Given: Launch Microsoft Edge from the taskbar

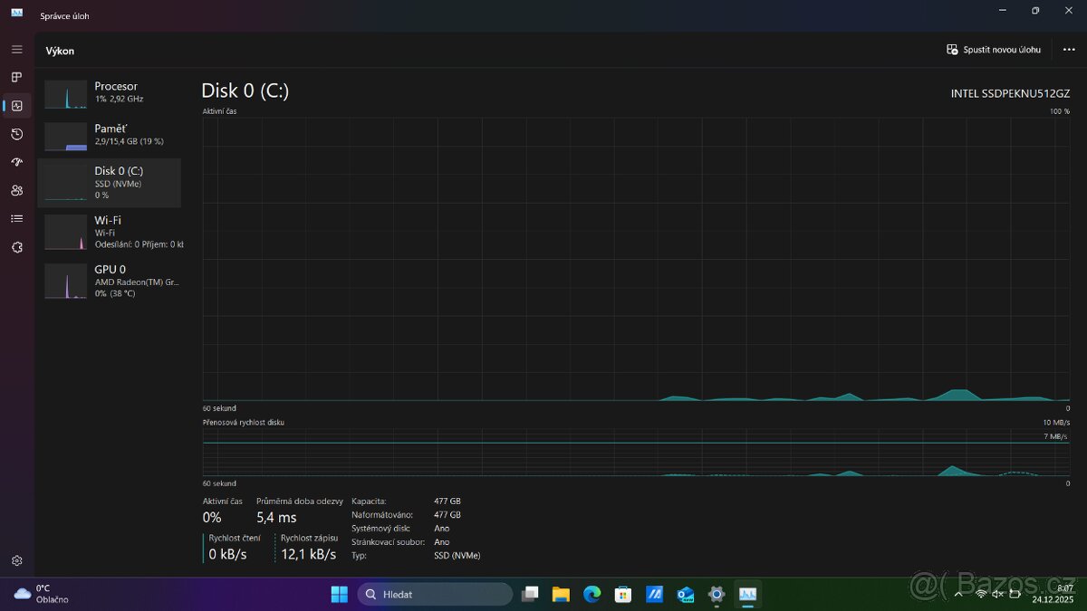Looking at the screenshot, I should click(x=592, y=594).
